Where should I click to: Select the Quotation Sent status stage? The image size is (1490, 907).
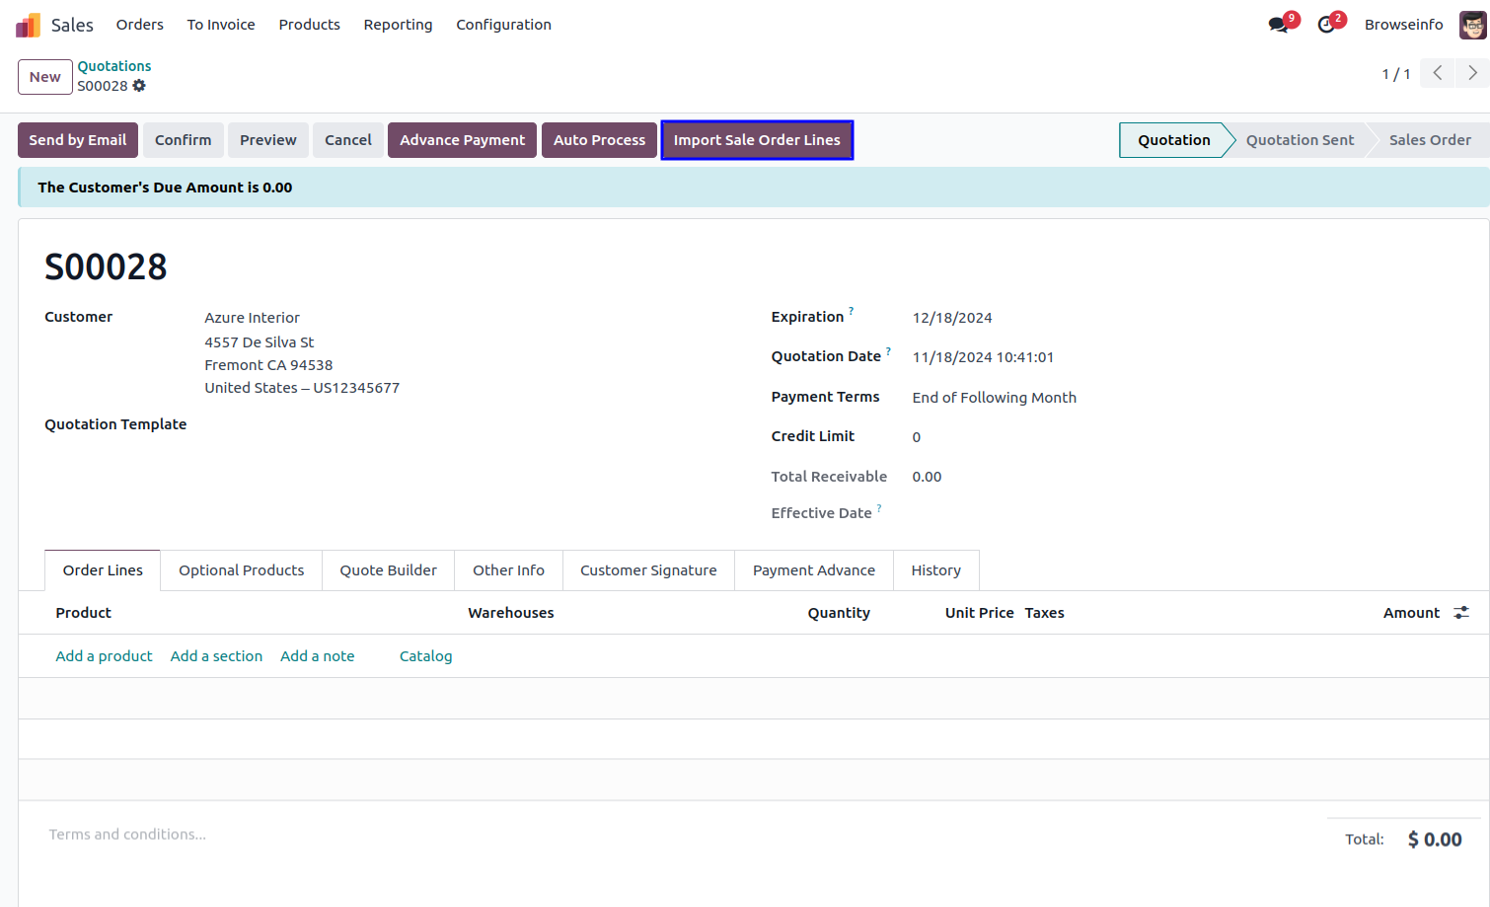point(1299,140)
